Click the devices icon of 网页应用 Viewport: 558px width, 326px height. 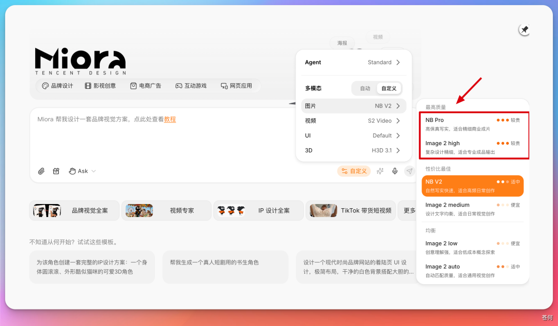(x=224, y=86)
